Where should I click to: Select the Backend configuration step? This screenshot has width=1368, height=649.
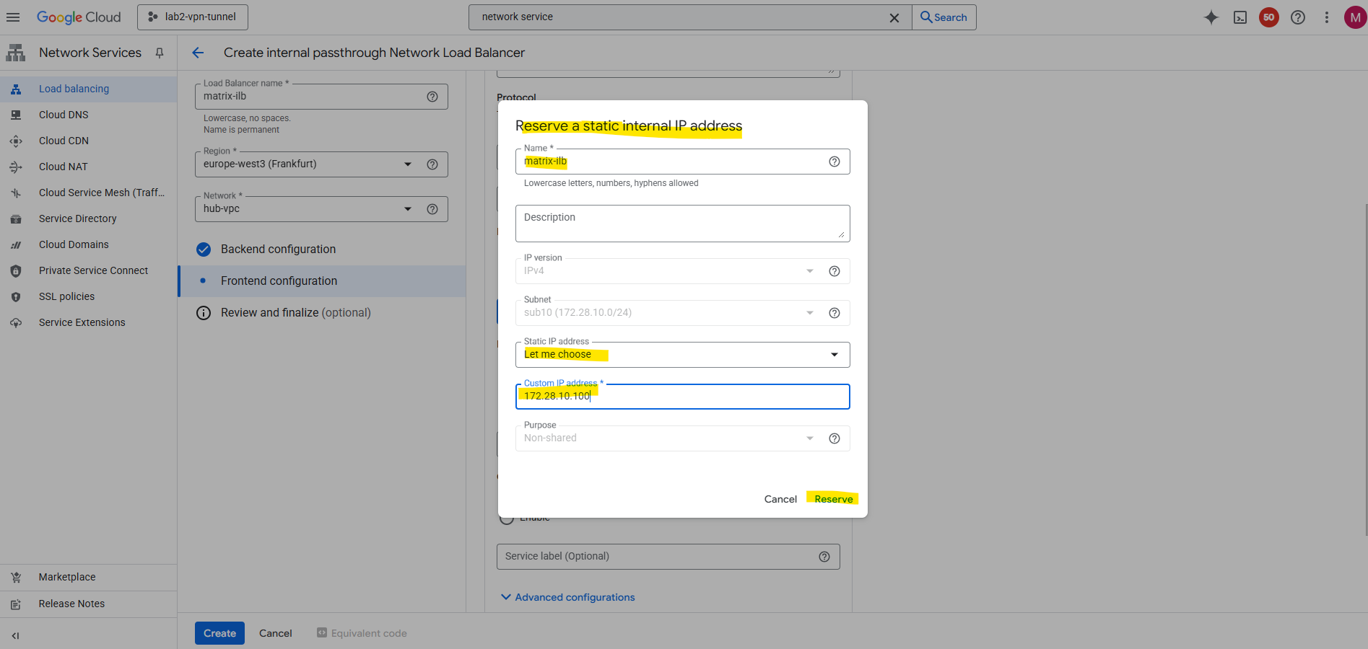(278, 250)
